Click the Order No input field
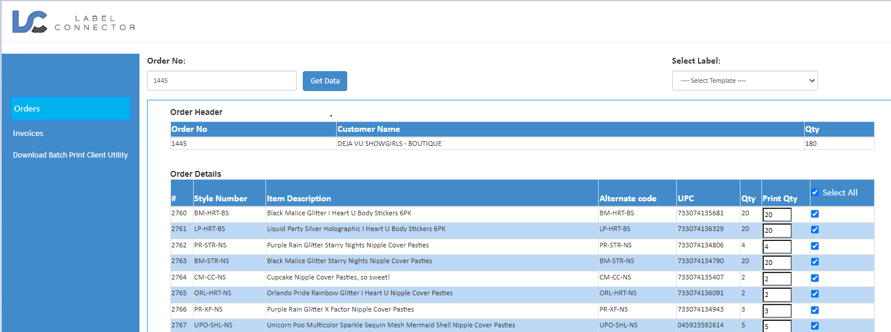 (x=222, y=81)
